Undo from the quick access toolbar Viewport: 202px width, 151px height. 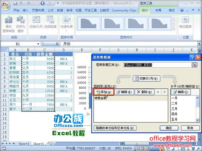point(21,3)
